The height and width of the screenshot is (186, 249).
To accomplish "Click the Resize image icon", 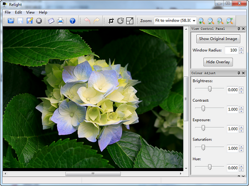I will click(x=129, y=21).
